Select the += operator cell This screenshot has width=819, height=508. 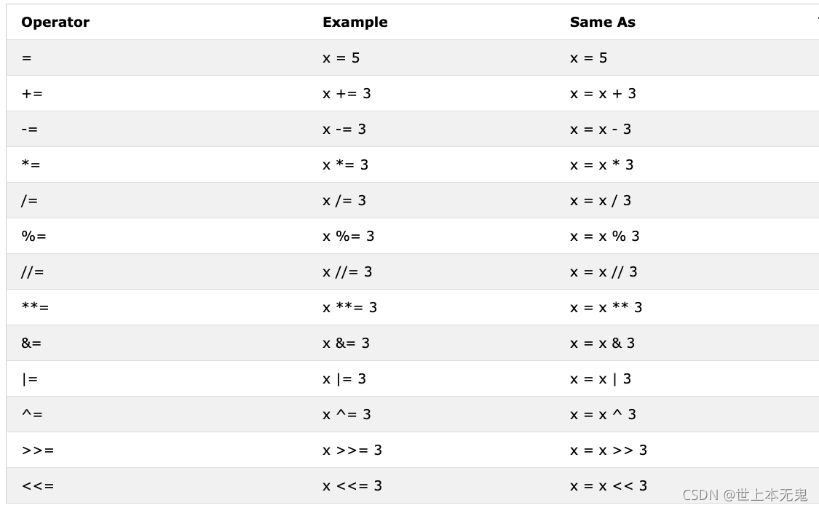[x=32, y=94]
